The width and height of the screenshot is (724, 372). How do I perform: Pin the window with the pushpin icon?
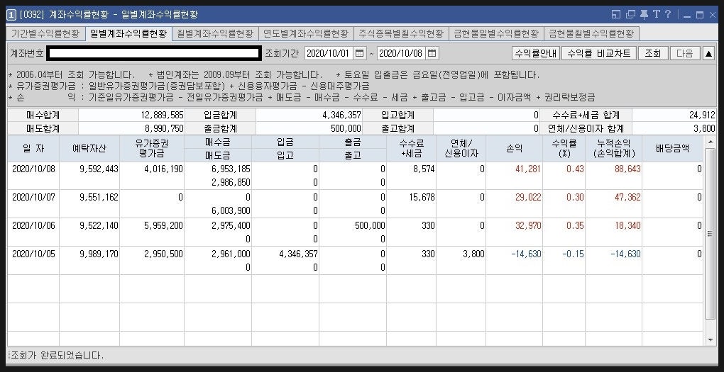click(x=644, y=15)
